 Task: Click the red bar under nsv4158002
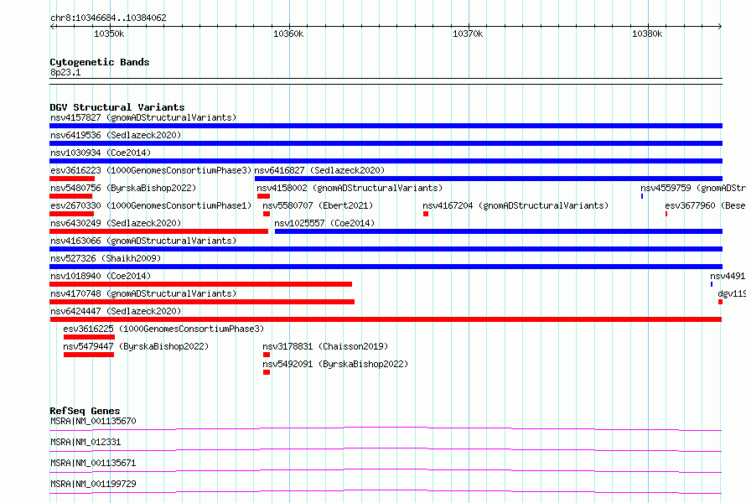click(x=263, y=196)
